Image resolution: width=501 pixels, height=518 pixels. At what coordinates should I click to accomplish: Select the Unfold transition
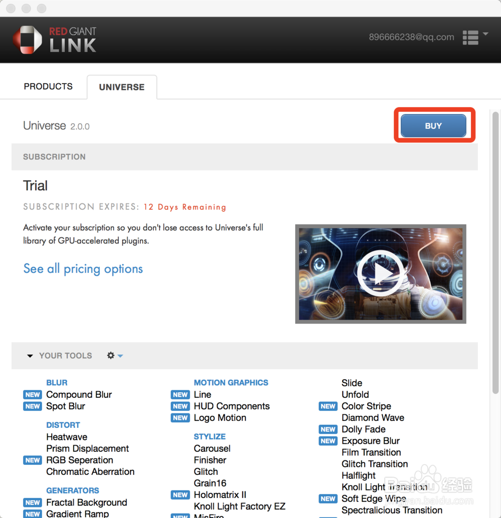pos(355,394)
